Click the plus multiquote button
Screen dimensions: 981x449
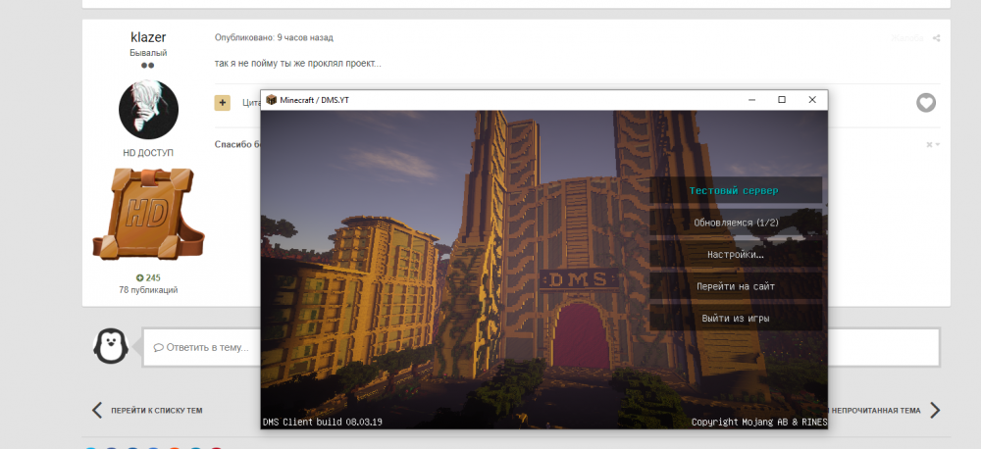point(223,102)
